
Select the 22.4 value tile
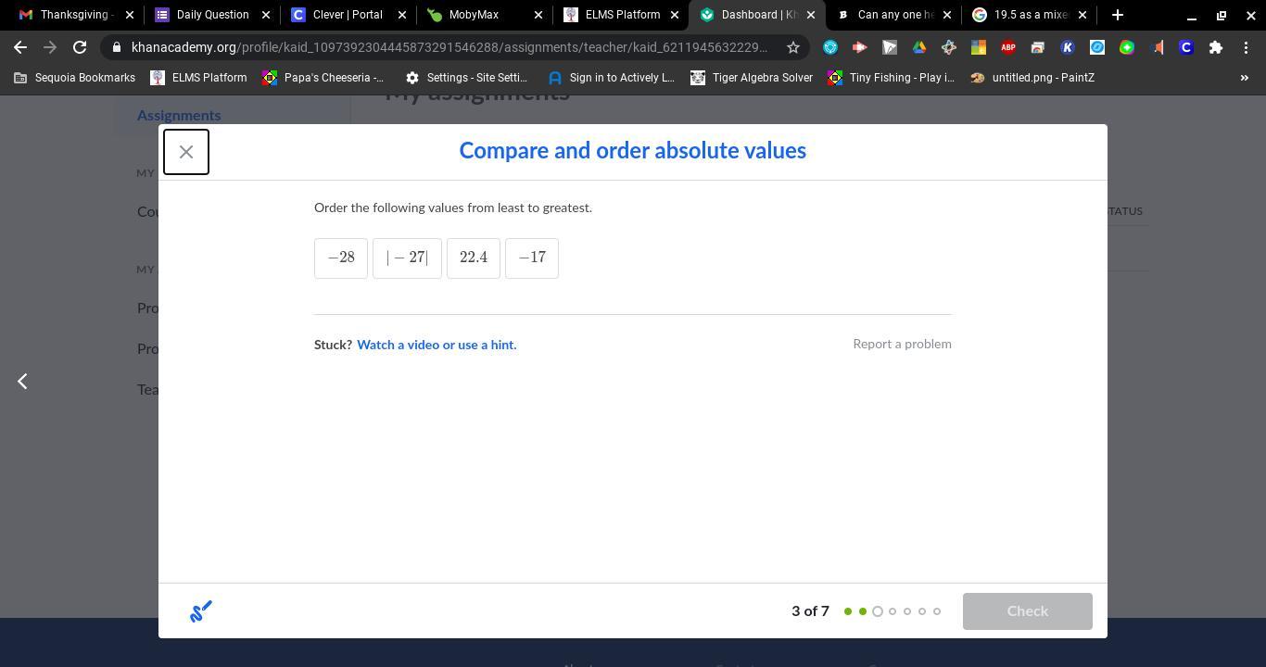click(474, 258)
